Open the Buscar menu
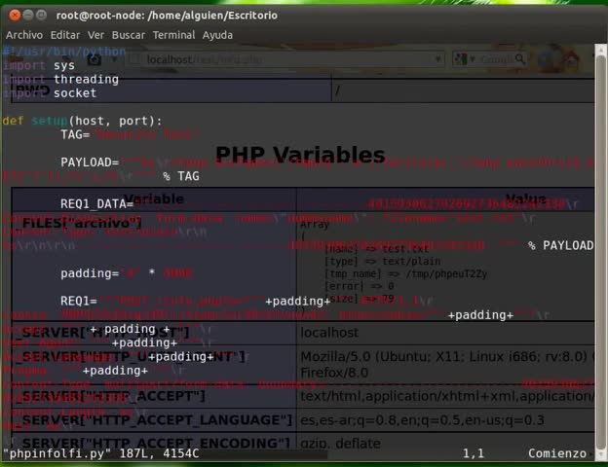Image resolution: width=608 pixels, height=467 pixels. [129, 35]
